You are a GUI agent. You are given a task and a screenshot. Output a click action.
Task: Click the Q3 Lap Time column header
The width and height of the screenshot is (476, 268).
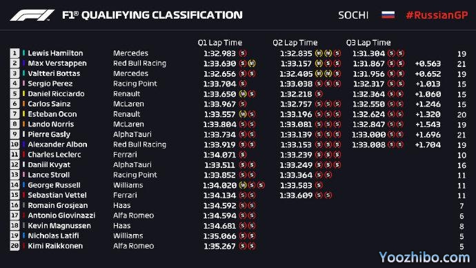coord(368,43)
